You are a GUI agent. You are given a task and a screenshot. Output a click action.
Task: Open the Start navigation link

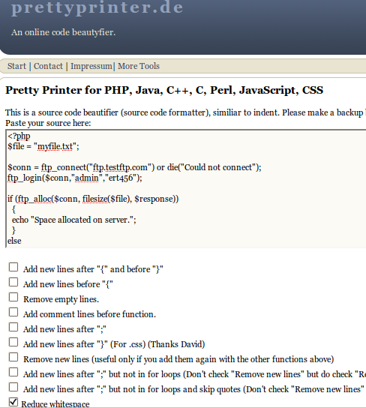16,66
